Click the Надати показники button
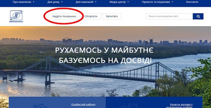The image size is (211, 108). (x=64, y=16)
